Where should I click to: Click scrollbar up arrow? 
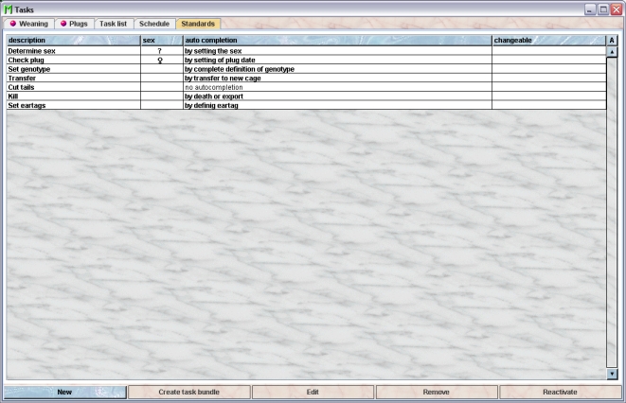(x=612, y=52)
